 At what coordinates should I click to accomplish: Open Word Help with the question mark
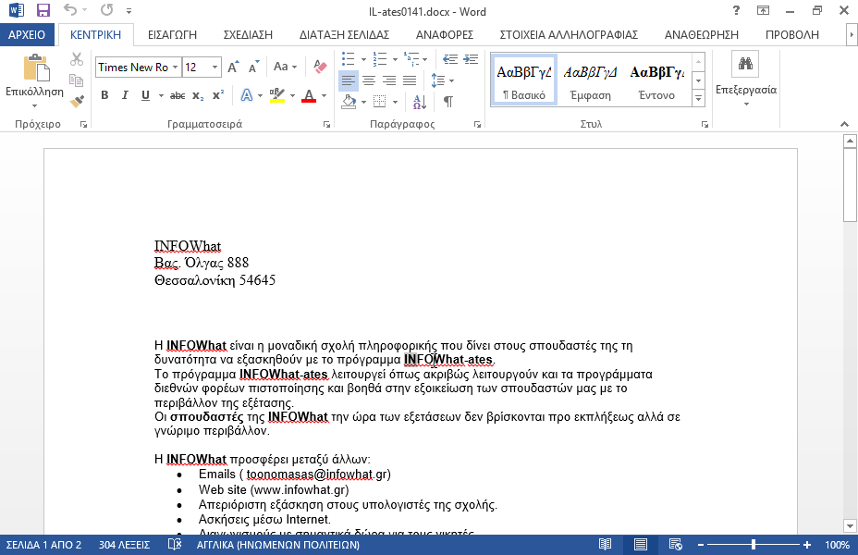(x=736, y=10)
